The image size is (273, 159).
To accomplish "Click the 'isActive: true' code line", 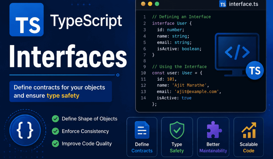I will [x=174, y=98].
